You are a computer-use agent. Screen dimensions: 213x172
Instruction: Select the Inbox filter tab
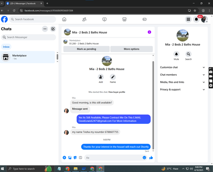(6, 47)
